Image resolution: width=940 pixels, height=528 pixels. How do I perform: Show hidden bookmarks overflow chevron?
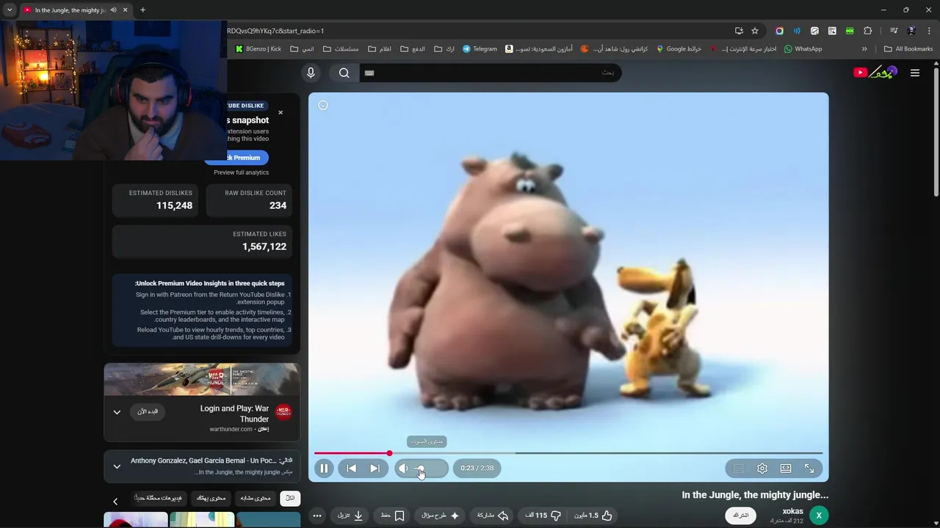(x=864, y=49)
